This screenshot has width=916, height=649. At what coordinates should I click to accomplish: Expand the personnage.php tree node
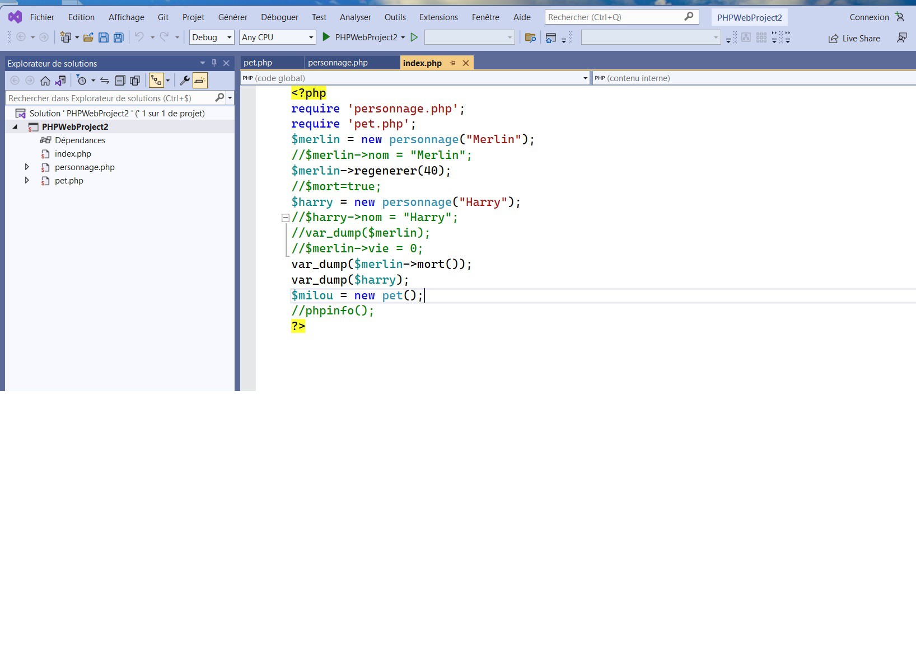27,167
